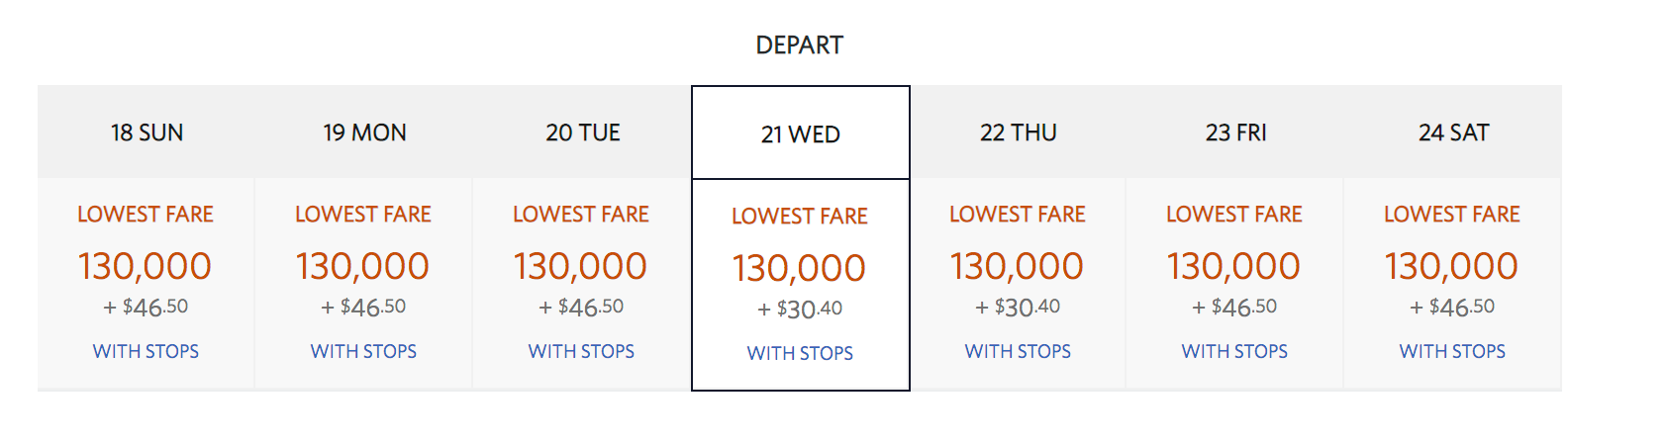
Task: Select Monday's 130,000 miles fare
Action: (362, 266)
